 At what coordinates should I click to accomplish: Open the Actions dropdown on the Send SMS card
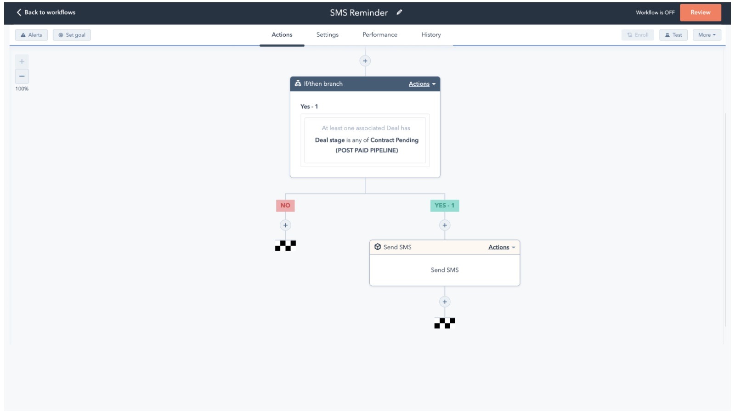[x=502, y=247]
